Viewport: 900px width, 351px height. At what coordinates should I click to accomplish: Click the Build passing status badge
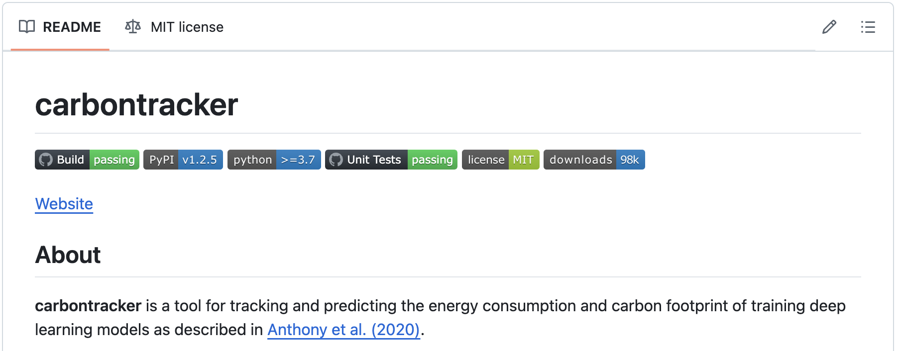coord(87,160)
